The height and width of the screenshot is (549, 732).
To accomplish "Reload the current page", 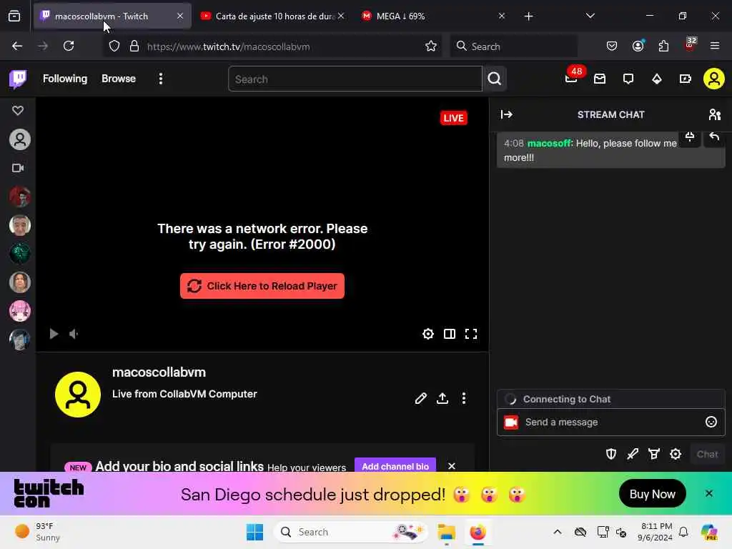I will coord(69,46).
